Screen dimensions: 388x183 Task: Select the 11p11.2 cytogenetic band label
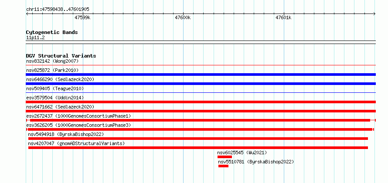35,38
